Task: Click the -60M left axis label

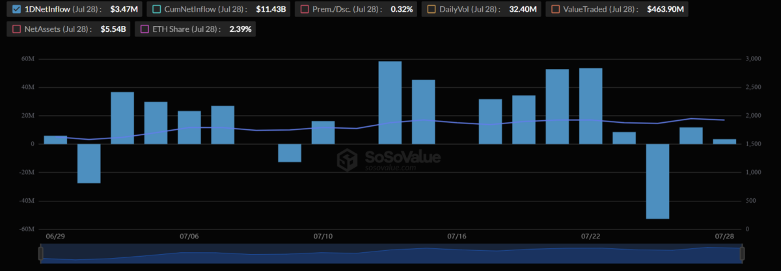Action: click(x=26, y=229)
